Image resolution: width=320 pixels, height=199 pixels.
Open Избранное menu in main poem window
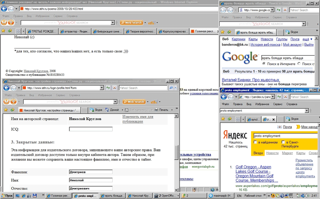click(42, 16)
